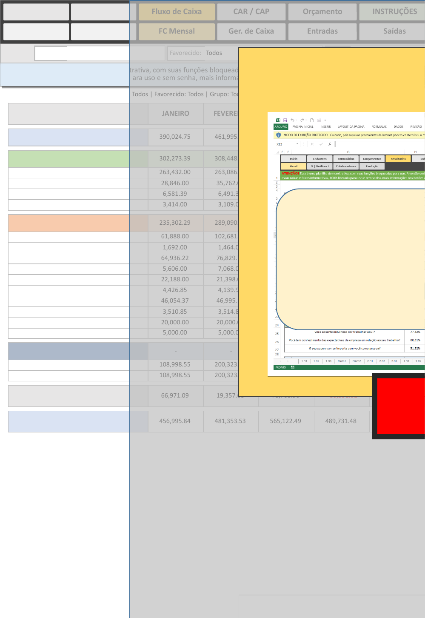Expand the X12 name box dropdown

click(x=297, y=144)
